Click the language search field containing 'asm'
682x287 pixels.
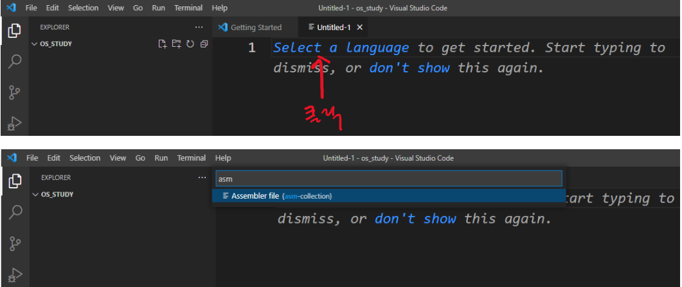point(389,179)
